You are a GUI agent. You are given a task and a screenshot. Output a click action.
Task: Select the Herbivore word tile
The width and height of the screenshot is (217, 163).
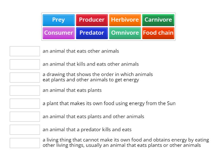coord(125,20)
